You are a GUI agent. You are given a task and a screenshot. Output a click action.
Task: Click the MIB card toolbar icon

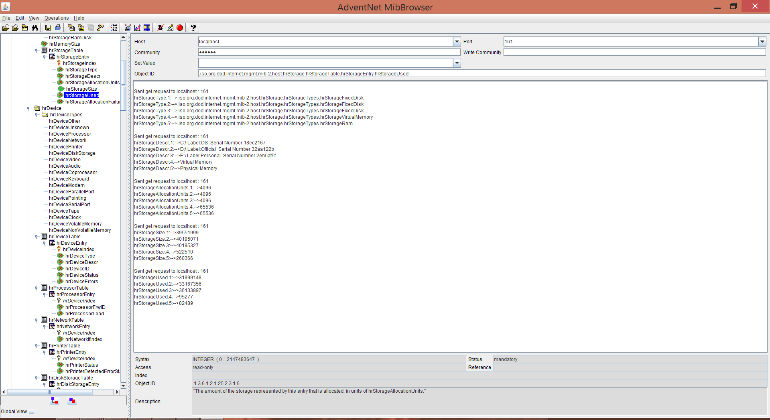click(25, 28)
